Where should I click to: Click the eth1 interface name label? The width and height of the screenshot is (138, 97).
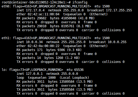click(5, 38)
